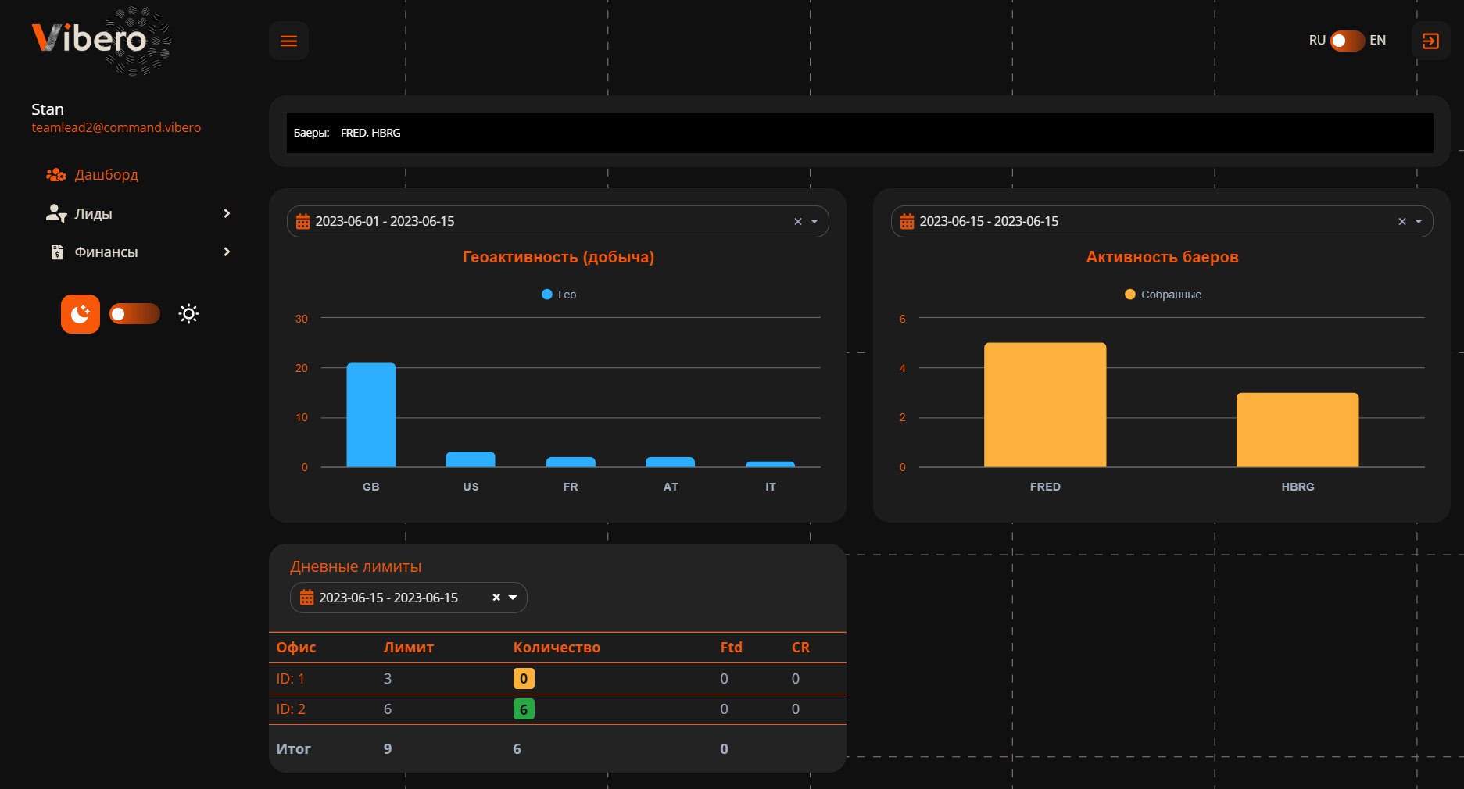This screenshot has width=1464, height=789.
Task: Toggle the Гео legend series
Action: (x=559, y=295)
